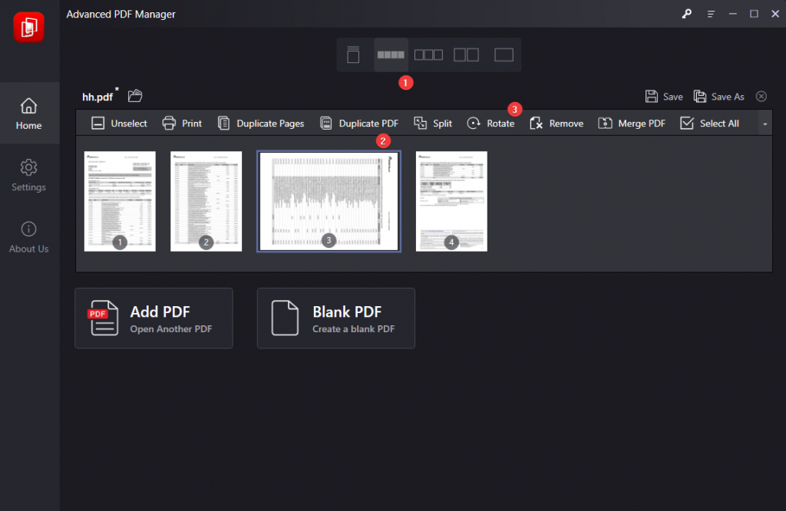Viewport: 786px width, 511px height.
Task: Duplicate the selected pages
Action: pos(261,123)
